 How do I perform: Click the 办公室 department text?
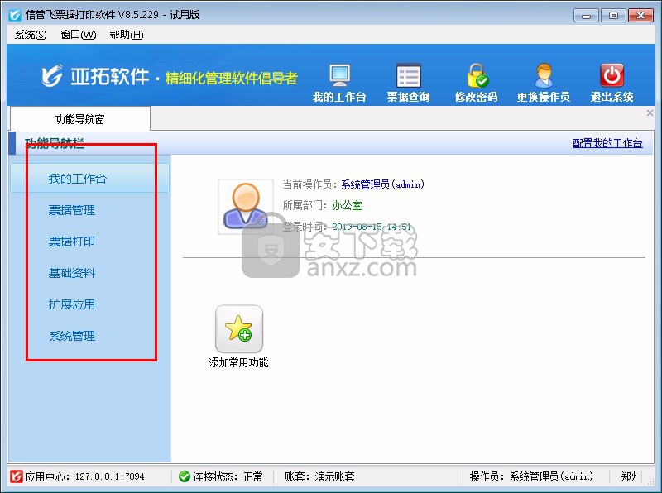(x=347, y=206)
